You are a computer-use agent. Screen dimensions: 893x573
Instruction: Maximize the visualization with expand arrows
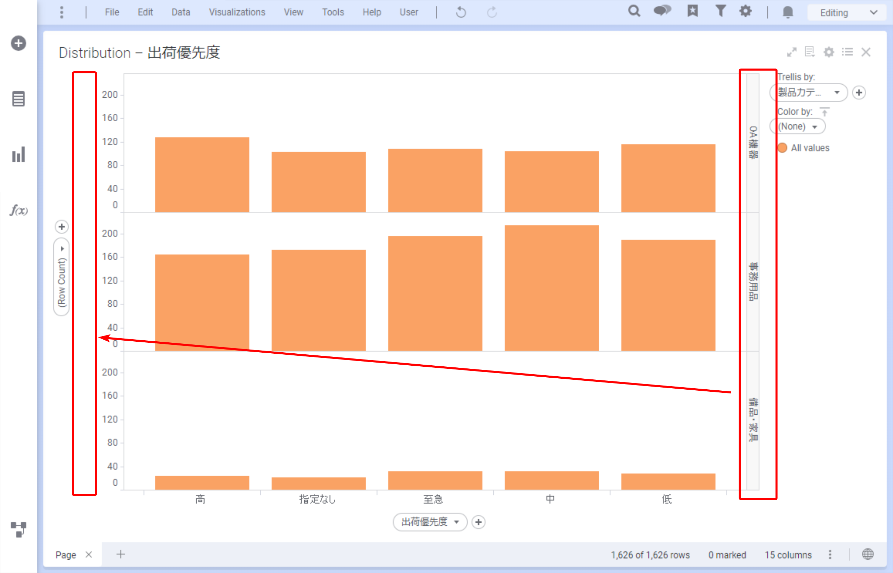[x=792, y=52]
